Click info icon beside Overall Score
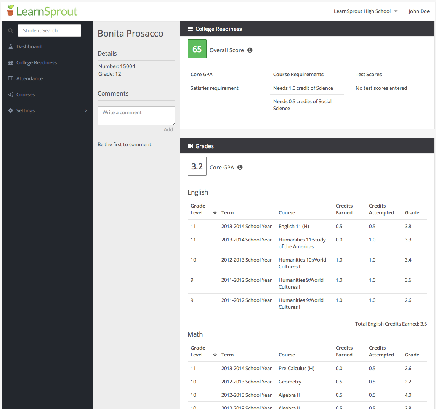The width and height of the screenshot is (436, 409). (250, 50)
